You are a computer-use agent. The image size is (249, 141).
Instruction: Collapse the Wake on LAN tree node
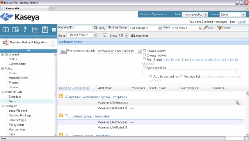tap(2, 92)
